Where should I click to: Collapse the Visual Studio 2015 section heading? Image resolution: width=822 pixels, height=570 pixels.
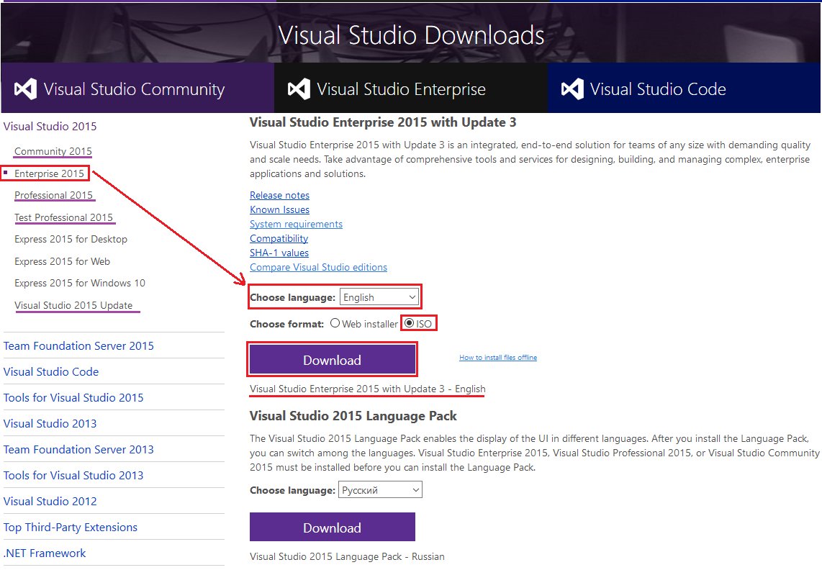pyautogui.click(x=50, y=127)
